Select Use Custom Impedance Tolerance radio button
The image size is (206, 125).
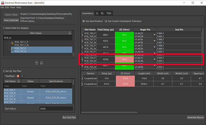click(x=106, y=21)
